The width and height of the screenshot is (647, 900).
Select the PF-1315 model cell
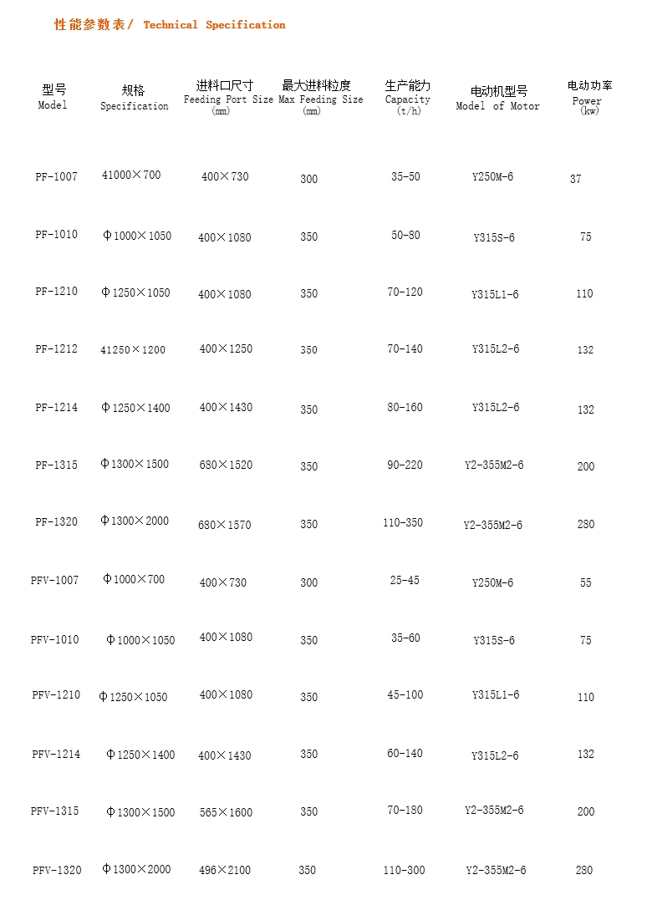click(x=56, y=465)
